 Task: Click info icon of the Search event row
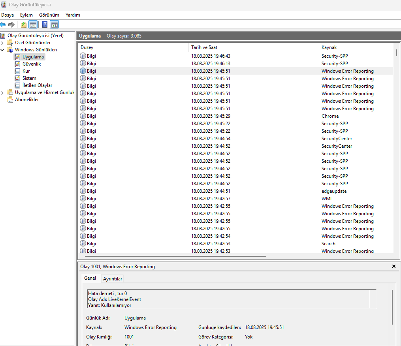coord(83,243)
